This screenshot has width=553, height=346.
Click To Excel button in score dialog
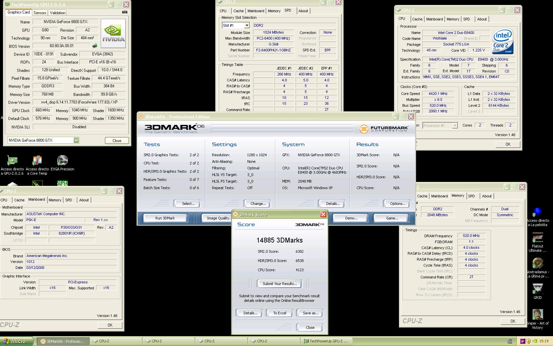click(280, 313)
